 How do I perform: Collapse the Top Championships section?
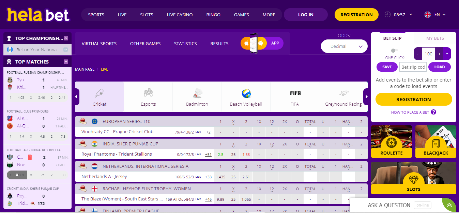pos(66,38)
